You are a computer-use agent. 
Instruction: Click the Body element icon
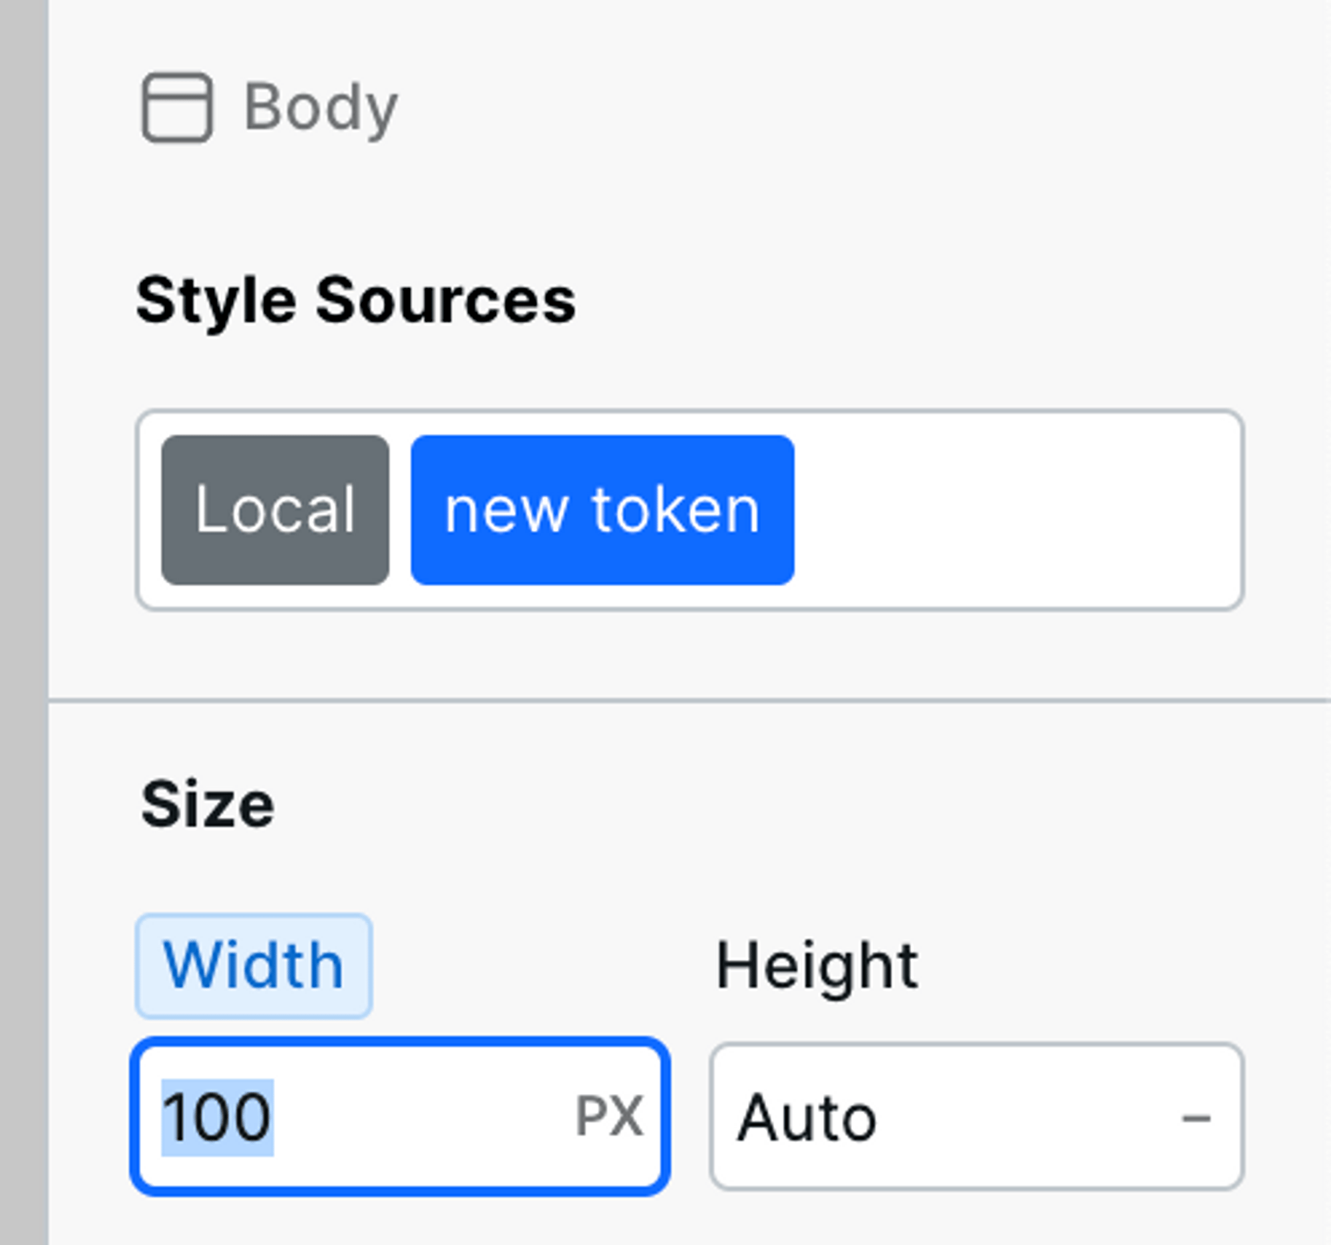click(x=178, y=107)
